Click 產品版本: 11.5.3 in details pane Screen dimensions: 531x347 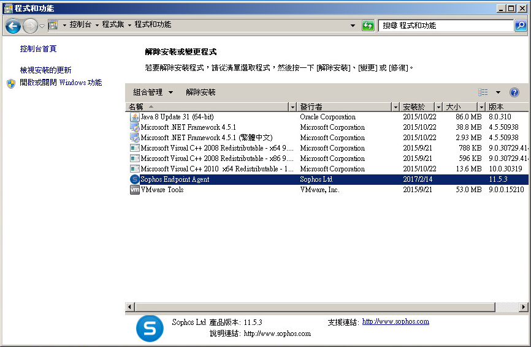coord(235,323)
